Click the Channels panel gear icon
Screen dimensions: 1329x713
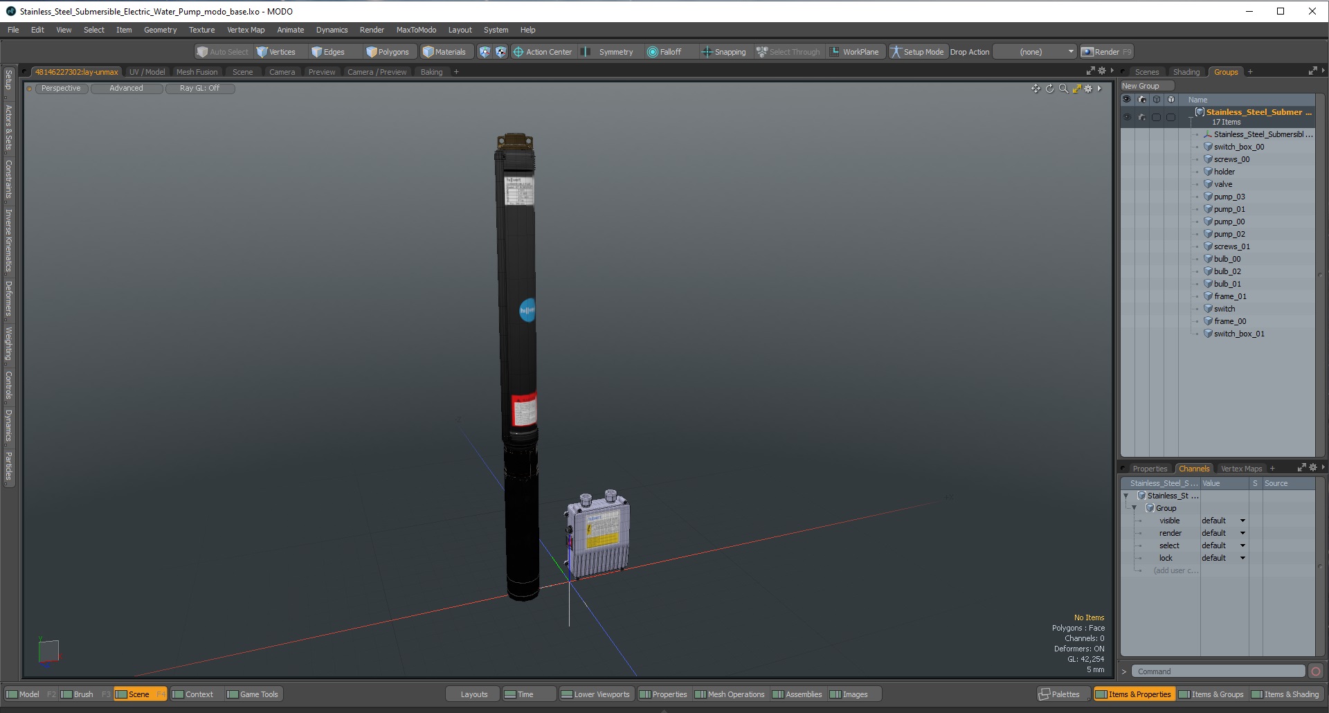click(1313, 467)
